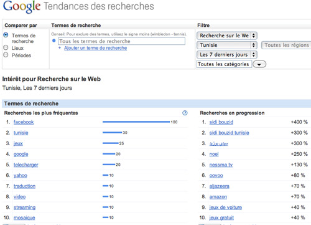Open the jeux gratuit link
The width and height of the screenshot is (311, 225).
221,218
